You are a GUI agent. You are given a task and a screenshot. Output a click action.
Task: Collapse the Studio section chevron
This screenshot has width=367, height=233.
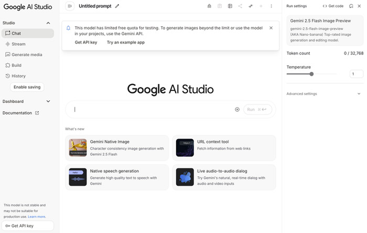(x=48, y=23)
